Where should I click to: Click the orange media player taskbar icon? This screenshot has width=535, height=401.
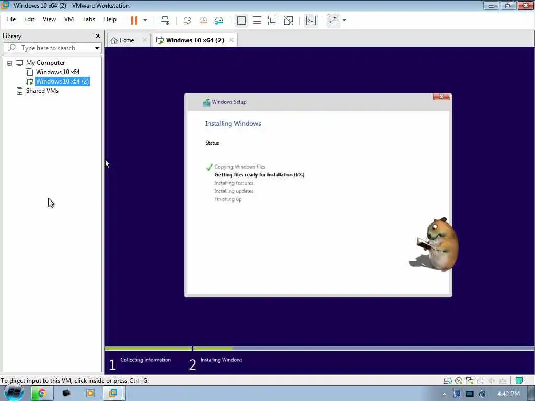point(90,394)
